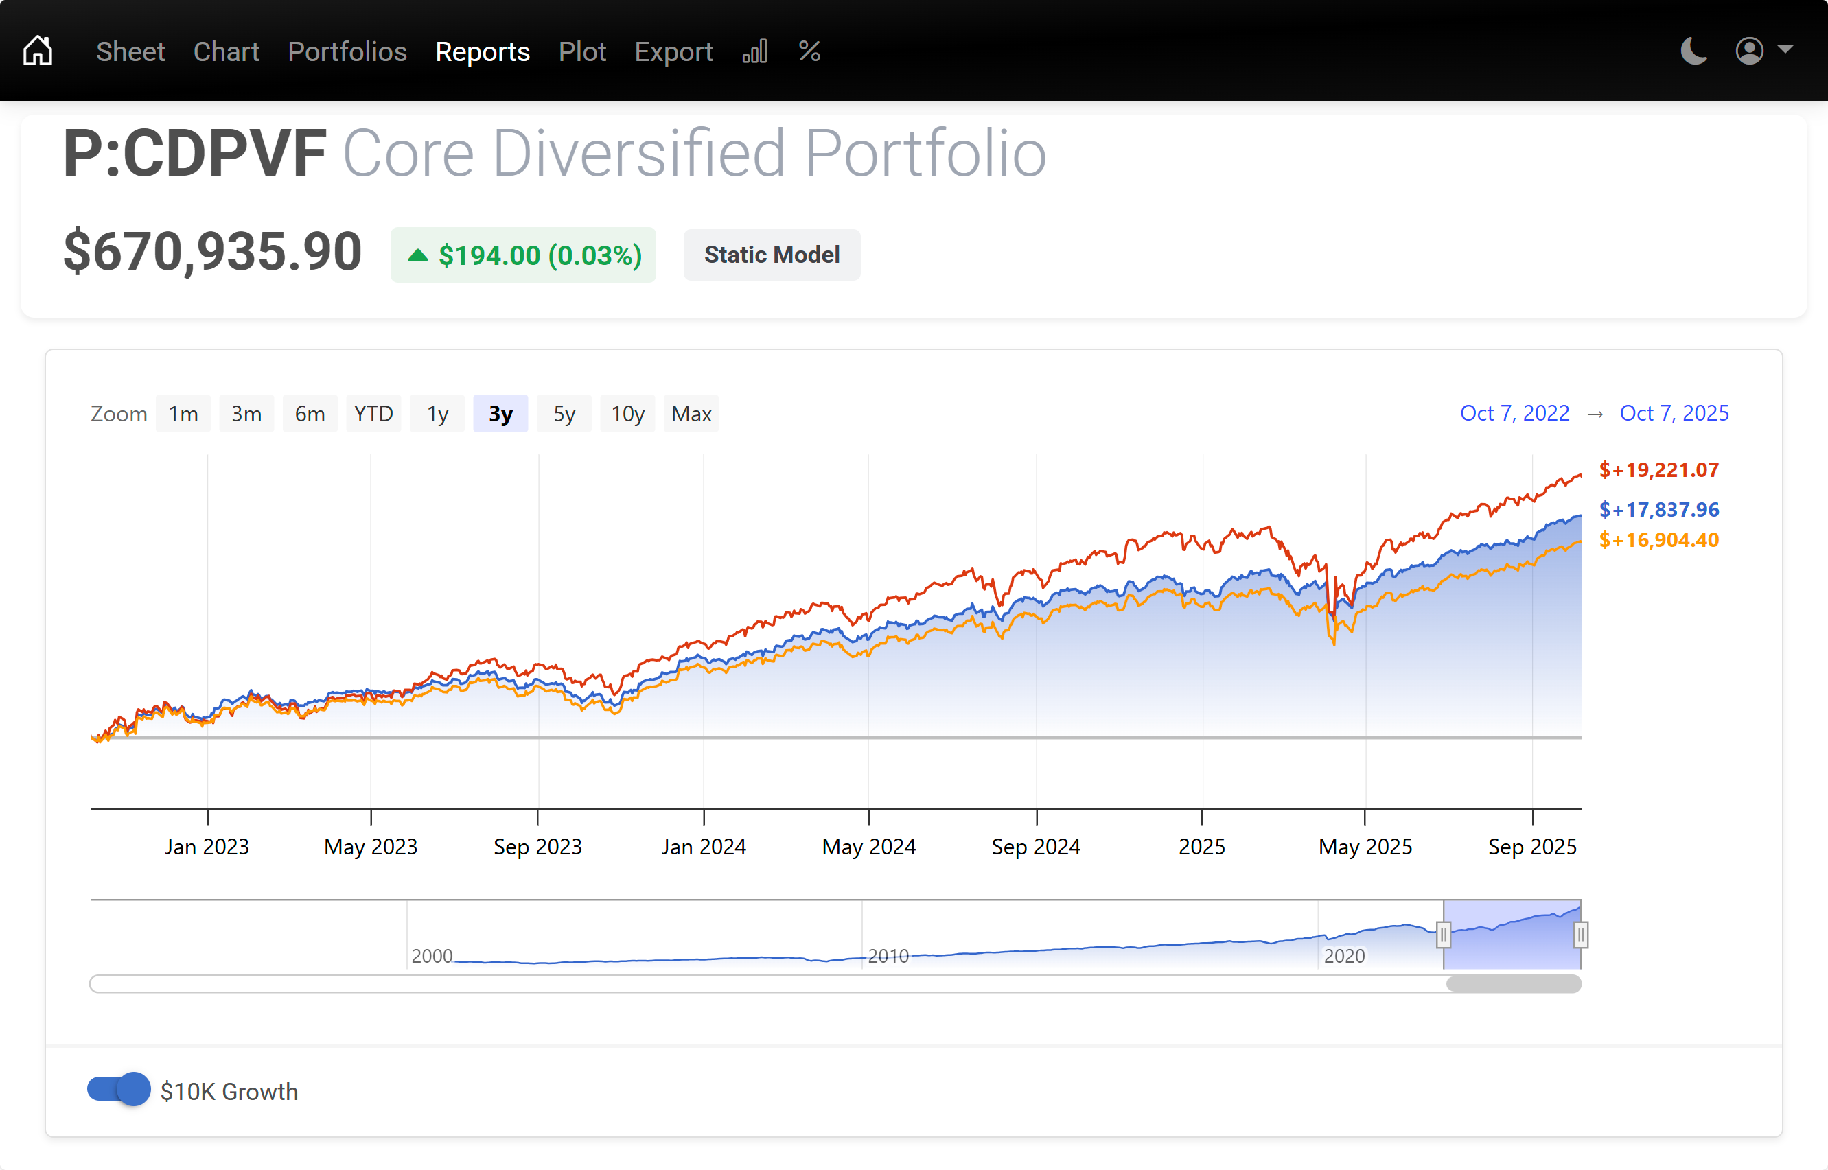Open the Oct 7, 2025 end date picker
The image size is (1828, 1170).
[1674, 412]
